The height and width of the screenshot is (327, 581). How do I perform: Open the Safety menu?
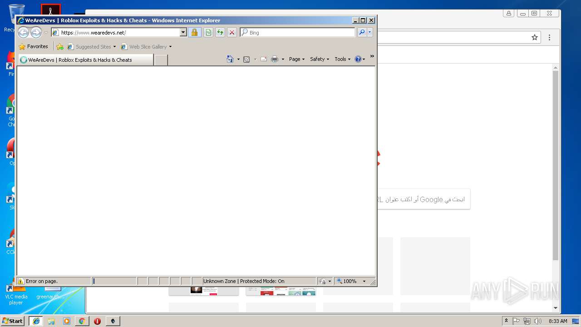coord(320,59)
